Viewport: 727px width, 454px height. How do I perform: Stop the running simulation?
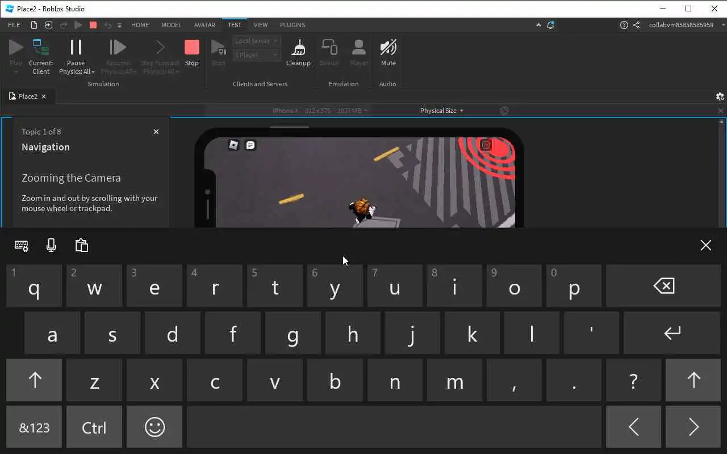(x=192, y=53)
